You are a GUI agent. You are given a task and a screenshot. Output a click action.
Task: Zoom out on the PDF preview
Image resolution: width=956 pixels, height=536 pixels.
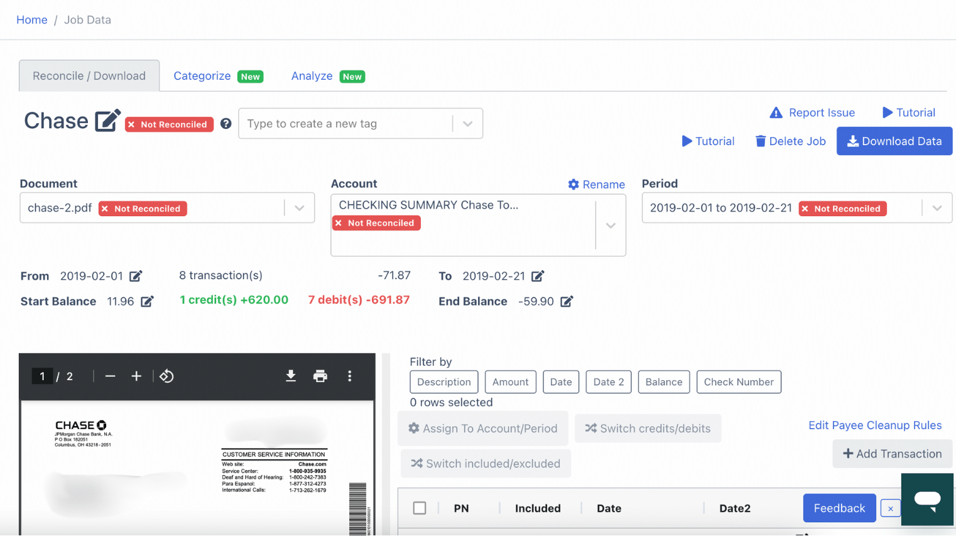tap(110, 376)
